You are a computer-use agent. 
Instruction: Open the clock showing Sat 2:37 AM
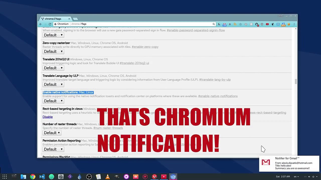pyautogui.click(x=283, y=176)
